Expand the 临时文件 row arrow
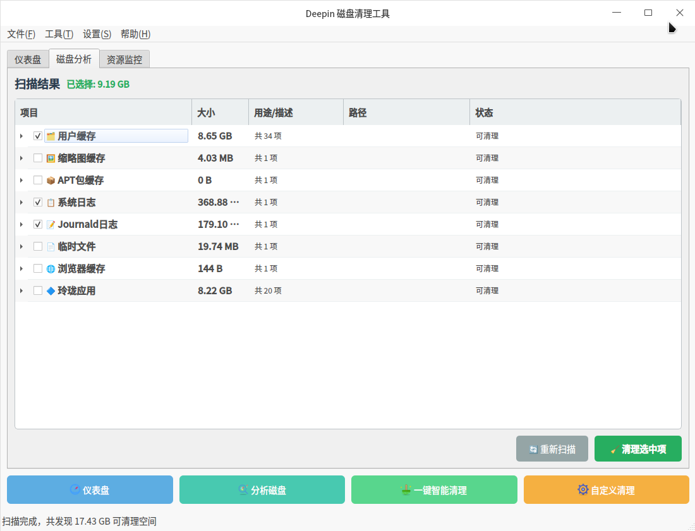 point(21,247)
